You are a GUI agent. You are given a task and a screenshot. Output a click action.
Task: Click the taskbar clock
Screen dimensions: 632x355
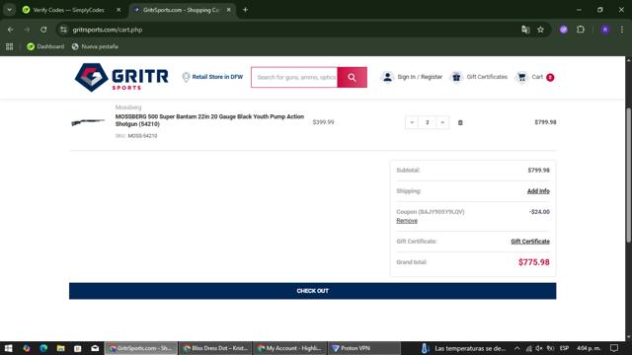coord(589,348)
